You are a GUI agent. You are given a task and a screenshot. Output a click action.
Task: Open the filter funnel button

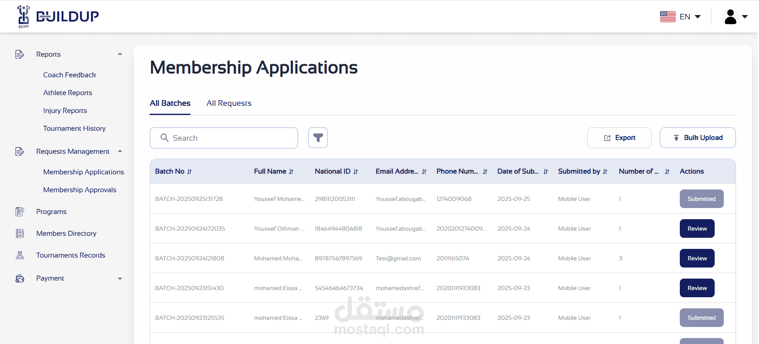click(x=318, y=138)
